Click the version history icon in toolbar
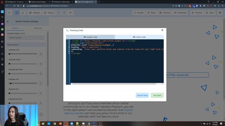Viewport: 225px width, 126px height. tap(70, 13)
